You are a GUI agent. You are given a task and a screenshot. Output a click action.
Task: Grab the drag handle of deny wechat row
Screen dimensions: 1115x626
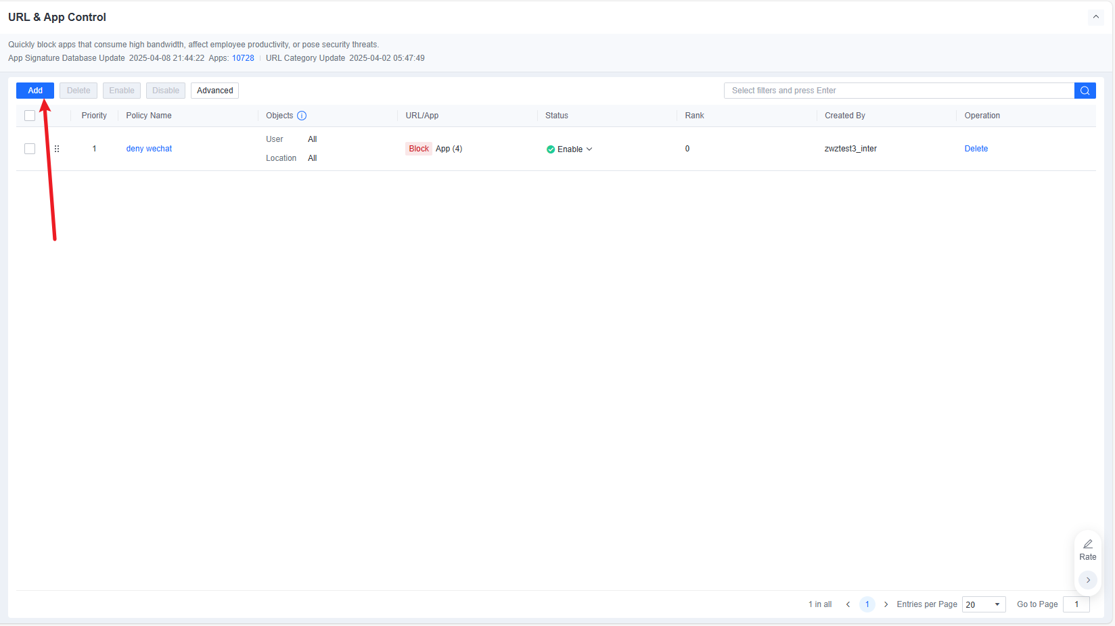point(57,149)
